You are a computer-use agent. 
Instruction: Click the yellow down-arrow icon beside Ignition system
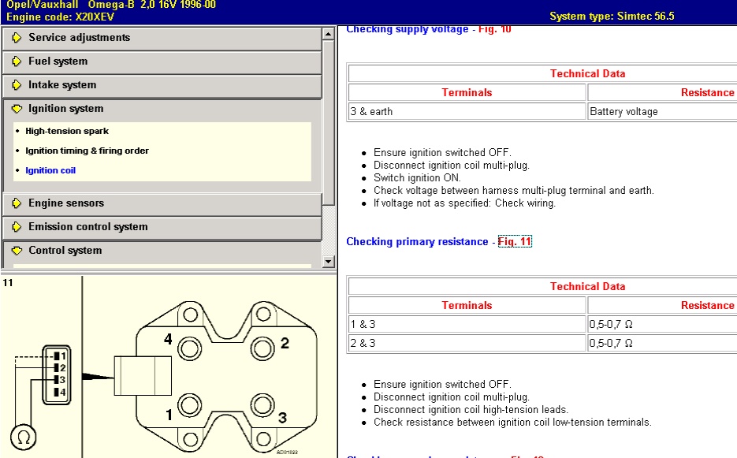coord(17,109)
